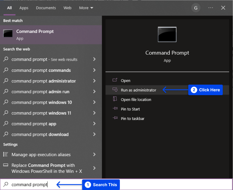Click the 'command prompt windows 11' suggestion text
The width and height of the screenshot is (233, 190).
41,113
